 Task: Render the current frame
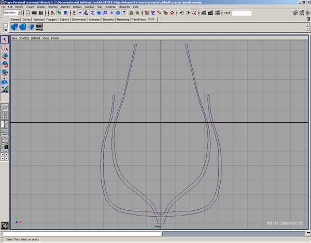[x=204, y=13]
